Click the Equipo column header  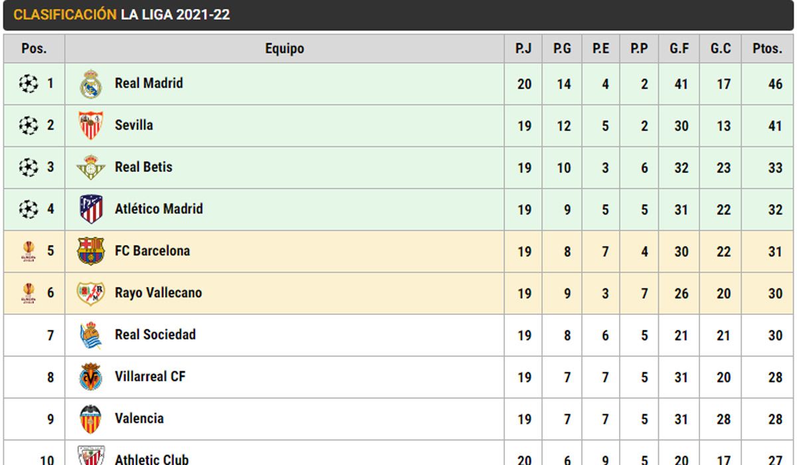click(284, 48)
